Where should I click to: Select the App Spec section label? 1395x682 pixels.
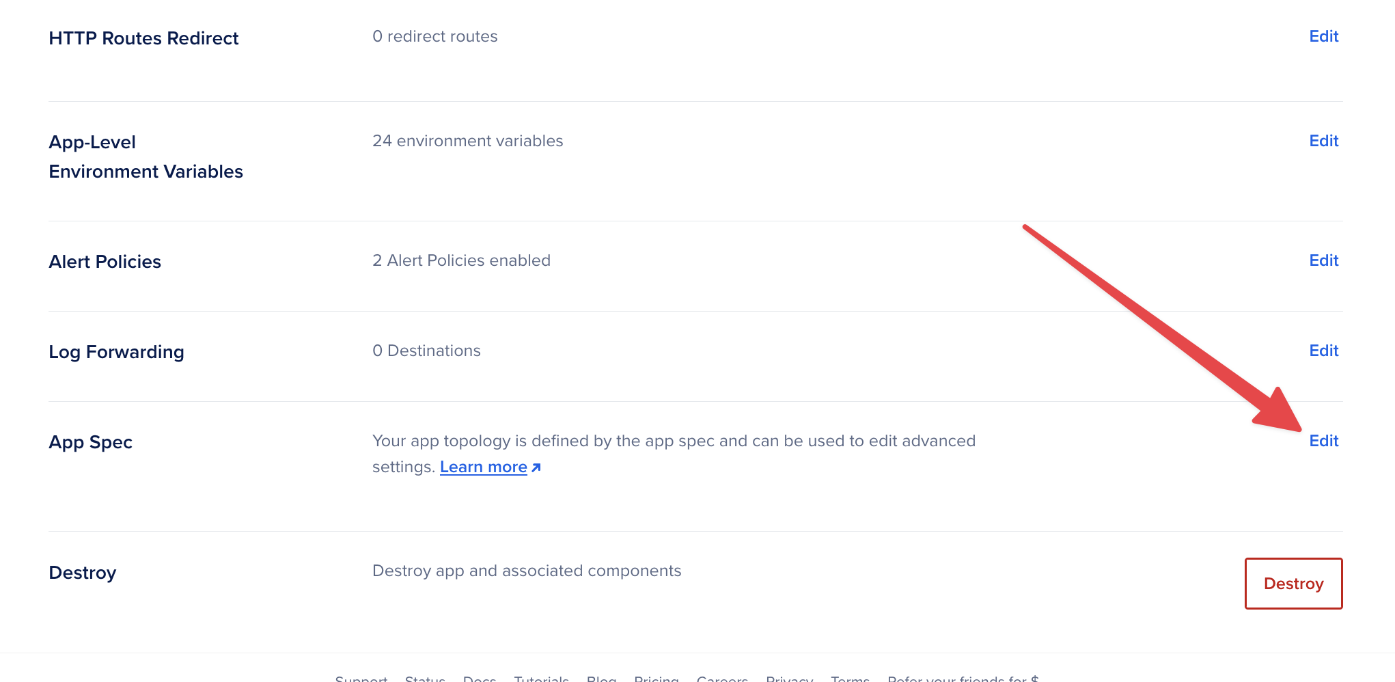(x=91, y=442)
